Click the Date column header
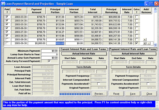The width and height of the screenshot is (159, 110). pyautogui.click(x=19, y=11)
